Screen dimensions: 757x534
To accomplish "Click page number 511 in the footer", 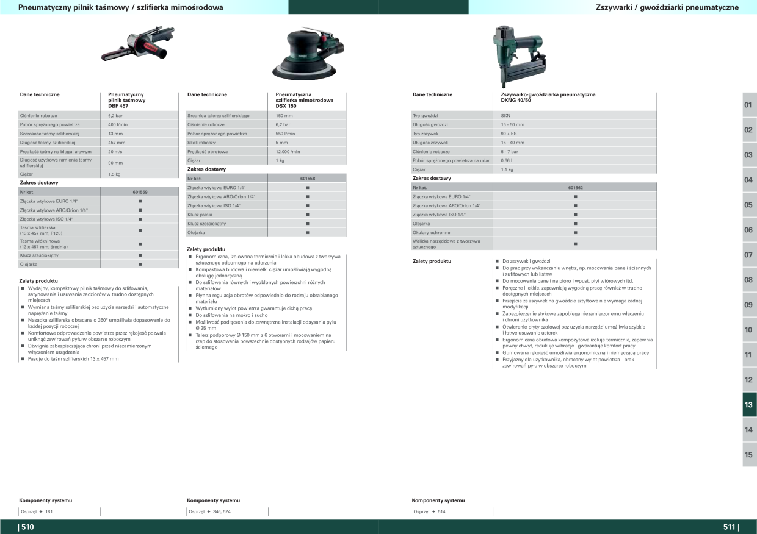I will coord(731,527).
